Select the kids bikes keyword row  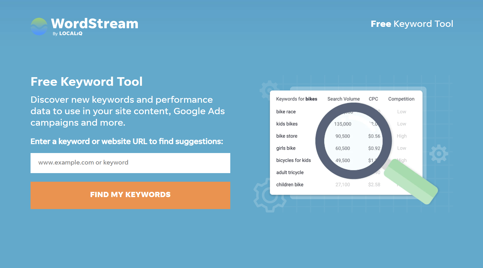tap(346, 124)
